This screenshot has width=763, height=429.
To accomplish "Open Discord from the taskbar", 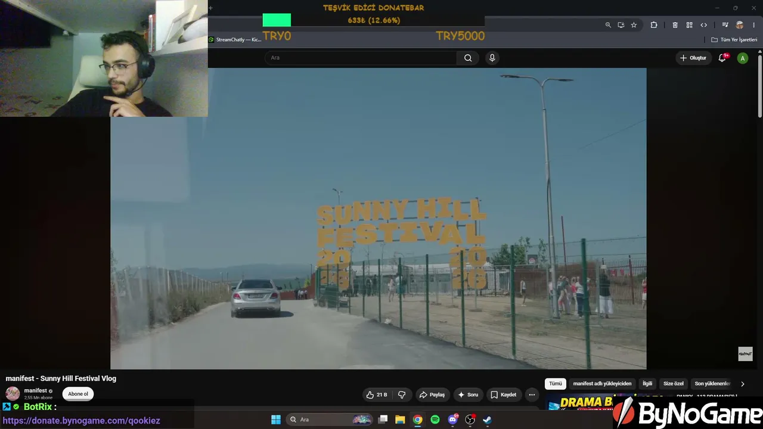I will point(452,419).
